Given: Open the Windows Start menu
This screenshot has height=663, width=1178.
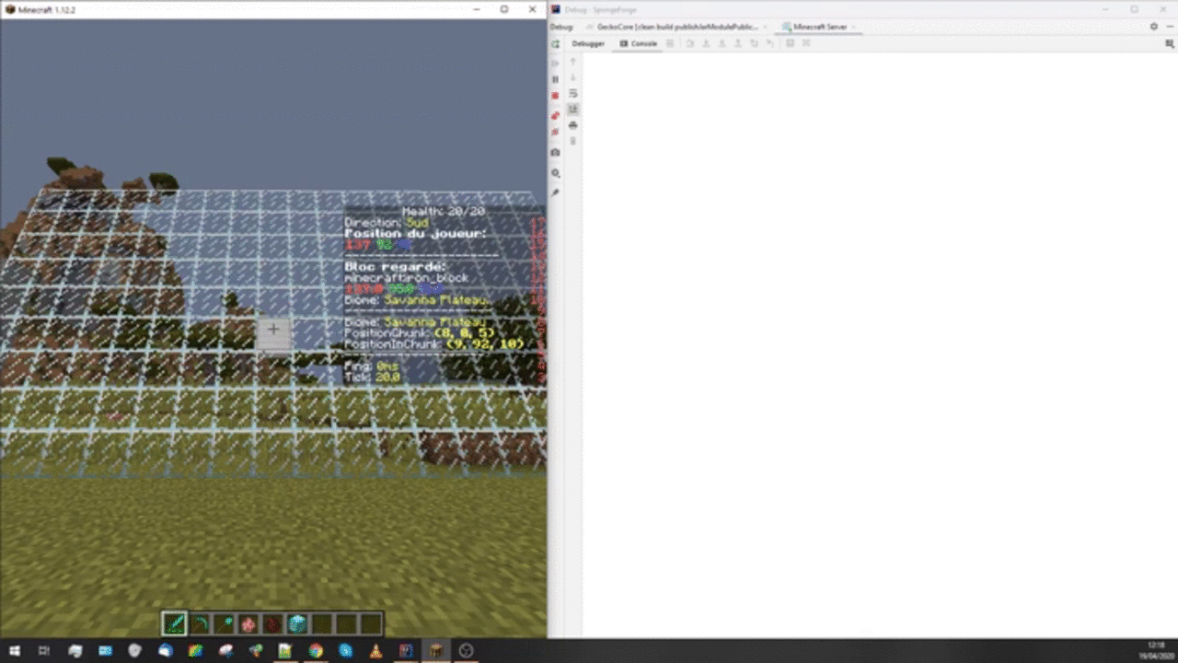Looking at the screenshot, I should (15, 651).
